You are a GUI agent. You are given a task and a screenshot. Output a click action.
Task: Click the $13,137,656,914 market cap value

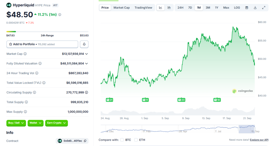click(x=73, y=54)
